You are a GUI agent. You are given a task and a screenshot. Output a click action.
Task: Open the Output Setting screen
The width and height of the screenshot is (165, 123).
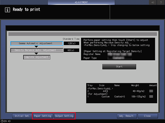[64, 116]
